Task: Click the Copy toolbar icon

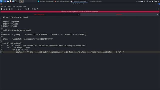Action: point(26,9)
